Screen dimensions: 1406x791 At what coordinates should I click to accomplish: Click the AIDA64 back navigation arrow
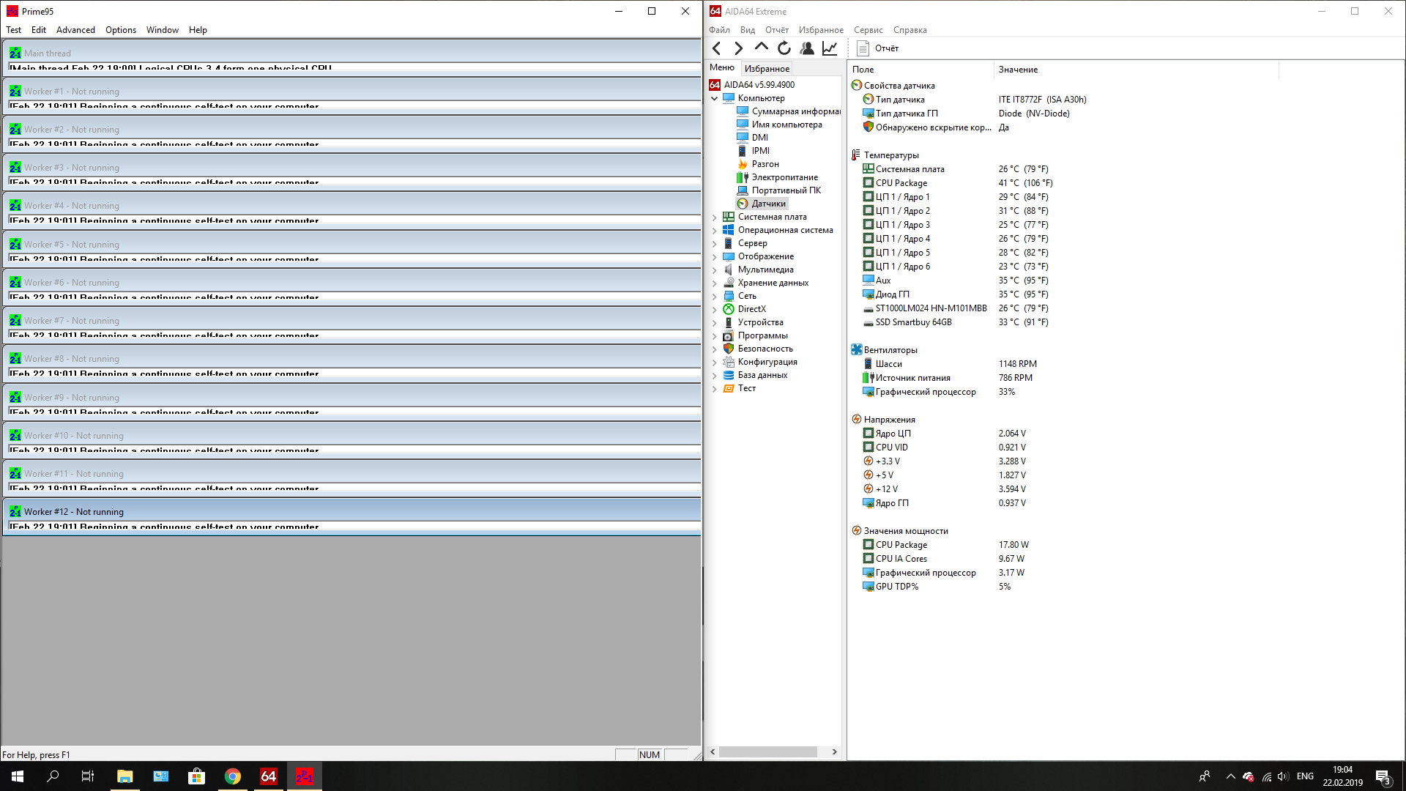[x=717, y=48]
